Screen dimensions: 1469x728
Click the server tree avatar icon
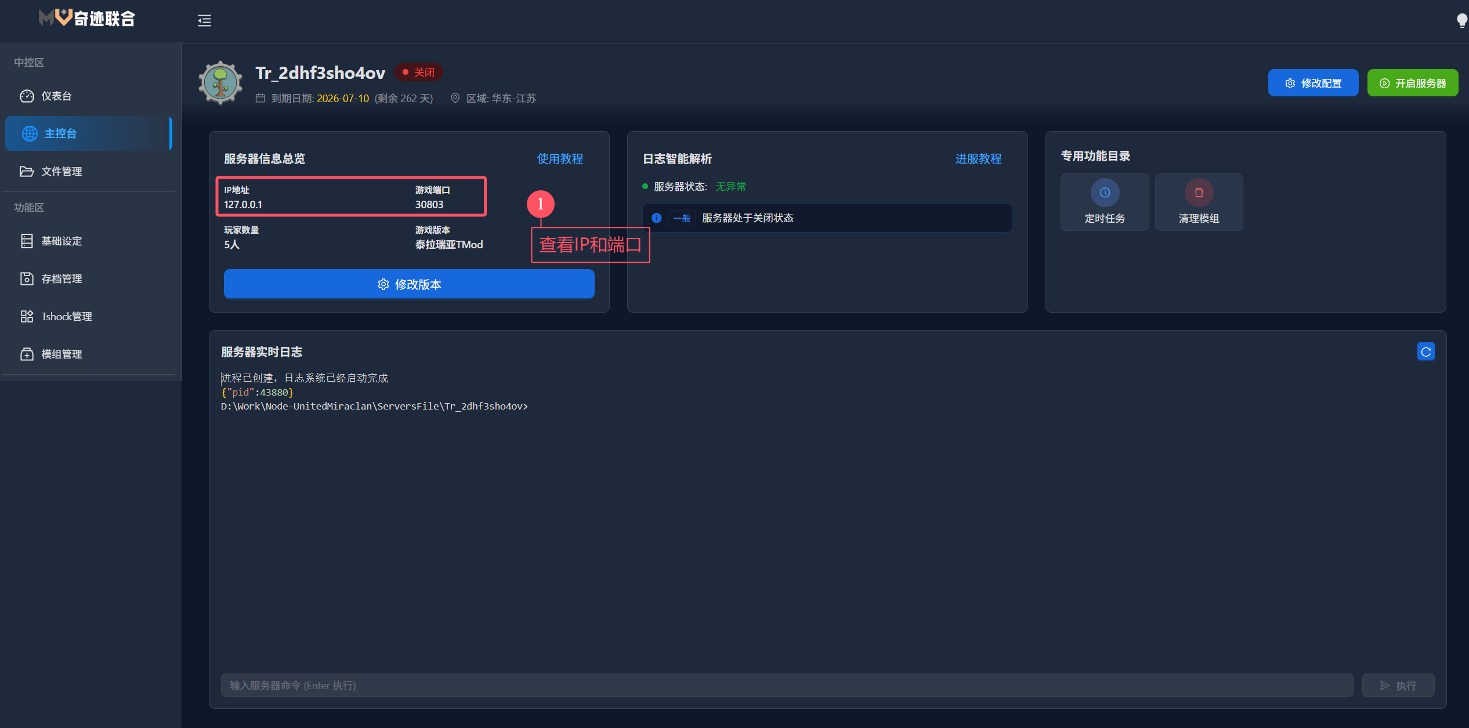(x=220, y=83)
